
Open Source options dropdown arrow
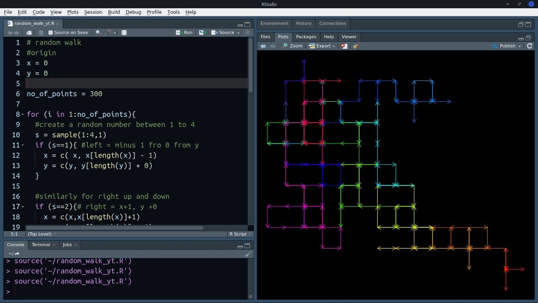point(238,33)
